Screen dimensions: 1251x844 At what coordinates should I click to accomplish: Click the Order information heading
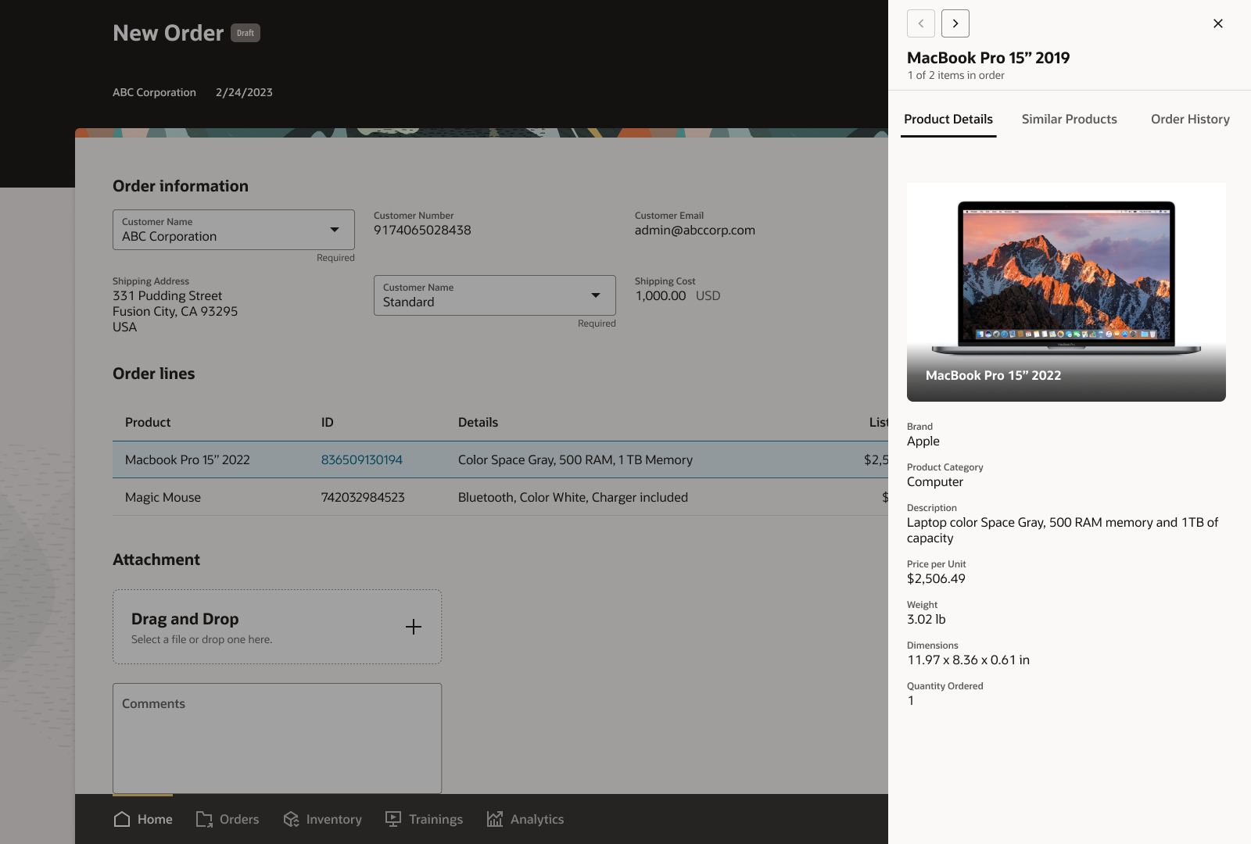coord(181,186)
